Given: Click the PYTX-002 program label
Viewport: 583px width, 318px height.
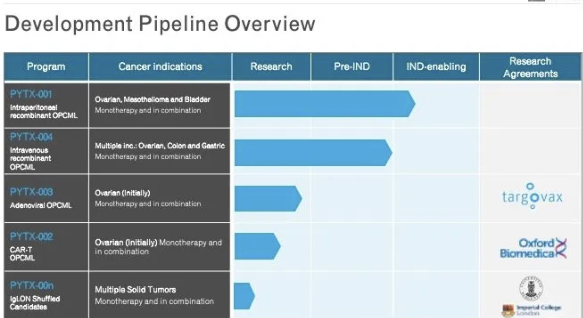Looking at the screenshot, I should click(31, 236).
